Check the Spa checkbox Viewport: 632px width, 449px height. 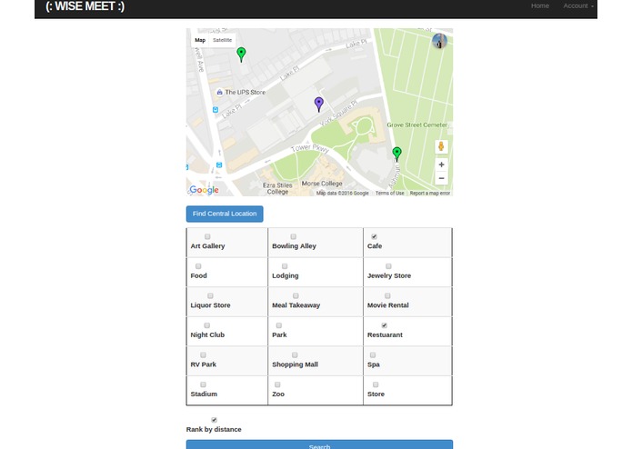[373, 354]
